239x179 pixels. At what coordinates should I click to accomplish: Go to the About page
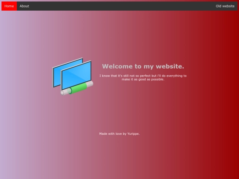(24, 6)
